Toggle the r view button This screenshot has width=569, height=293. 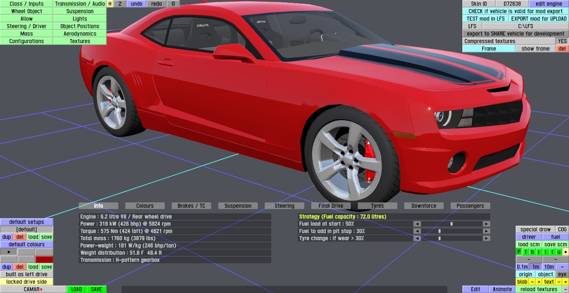coord(539,252)
